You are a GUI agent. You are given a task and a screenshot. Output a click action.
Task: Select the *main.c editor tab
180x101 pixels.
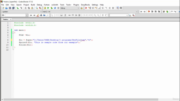[6, 19]
